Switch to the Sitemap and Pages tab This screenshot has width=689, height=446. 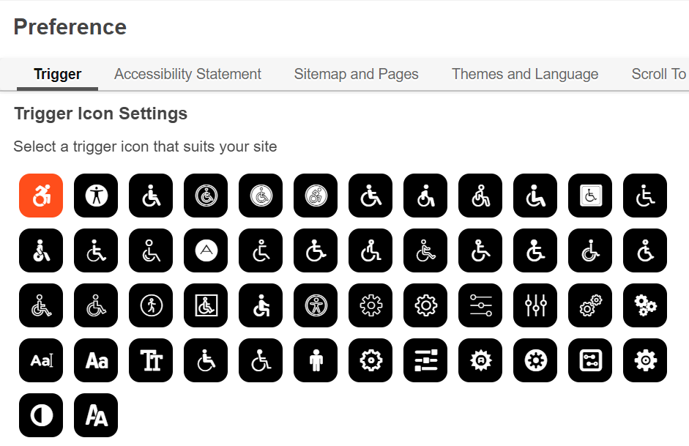point(356,74)
